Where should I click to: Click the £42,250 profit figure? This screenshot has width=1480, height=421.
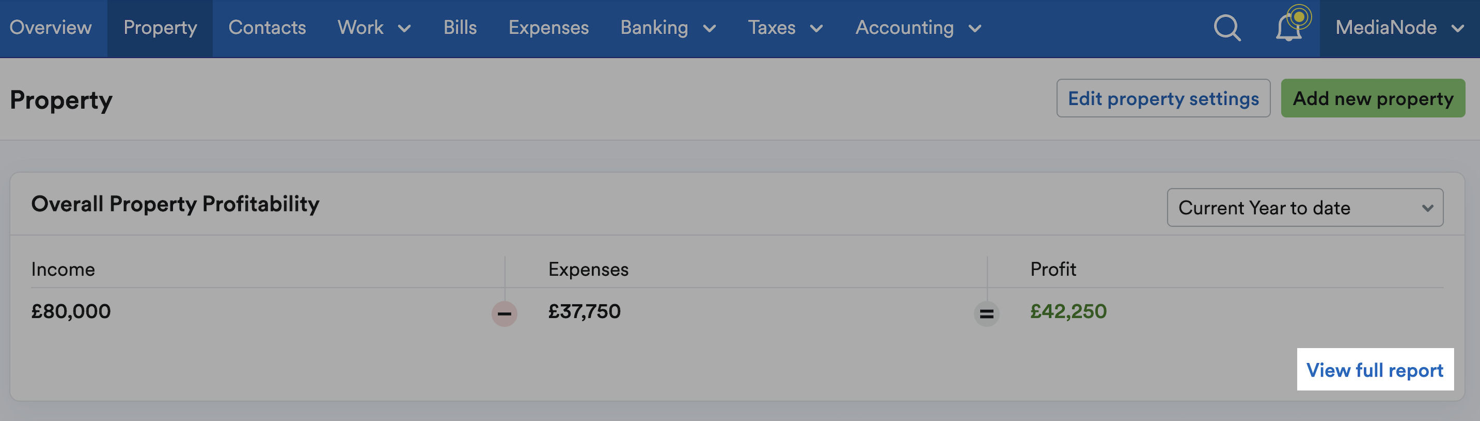click(1068, 311)
